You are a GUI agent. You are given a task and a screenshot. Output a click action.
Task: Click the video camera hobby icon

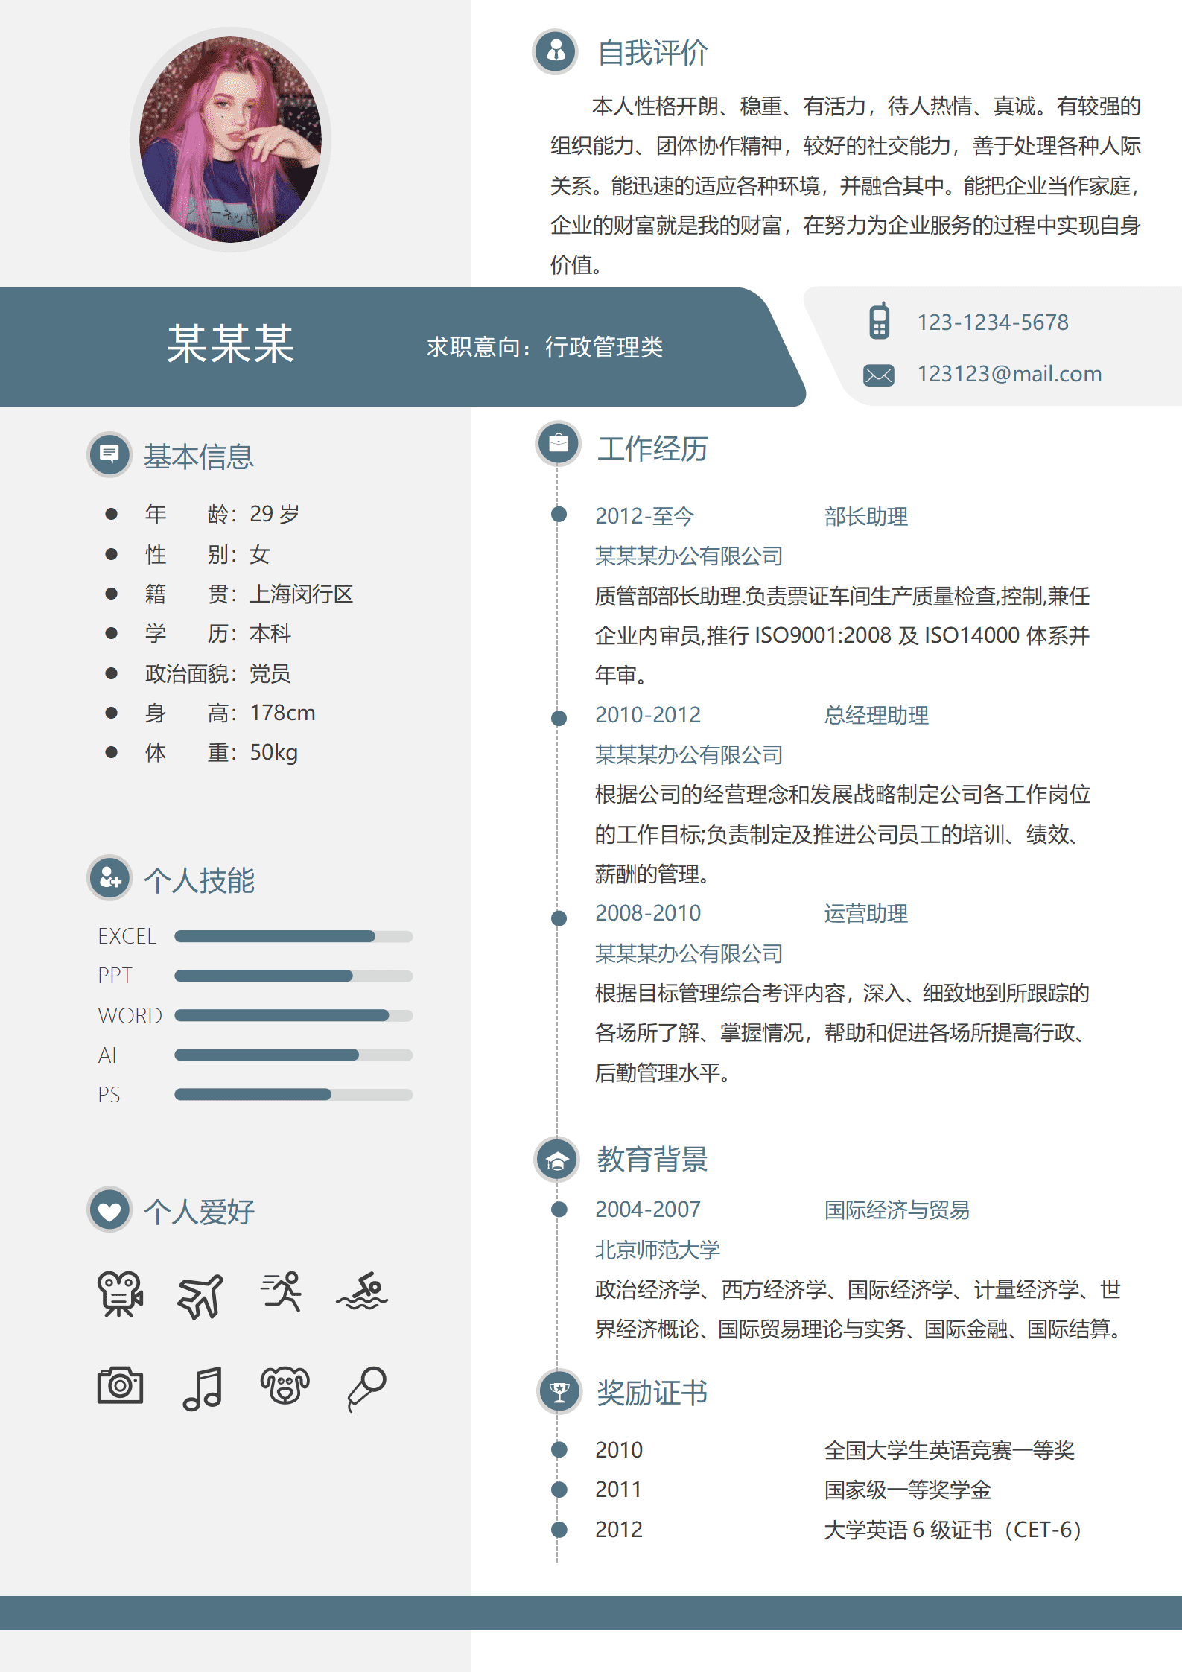(120, 1294)
